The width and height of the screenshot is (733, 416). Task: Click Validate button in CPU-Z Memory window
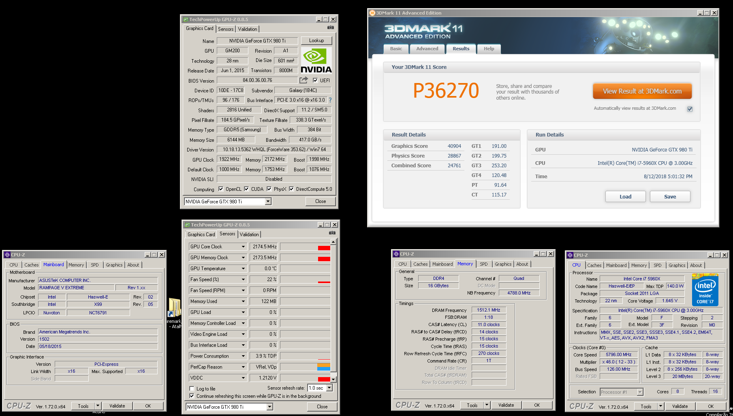[x=506, y=405]
